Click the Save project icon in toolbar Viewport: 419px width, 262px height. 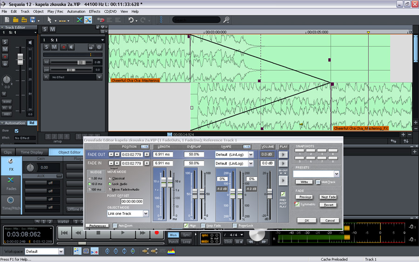33,20
